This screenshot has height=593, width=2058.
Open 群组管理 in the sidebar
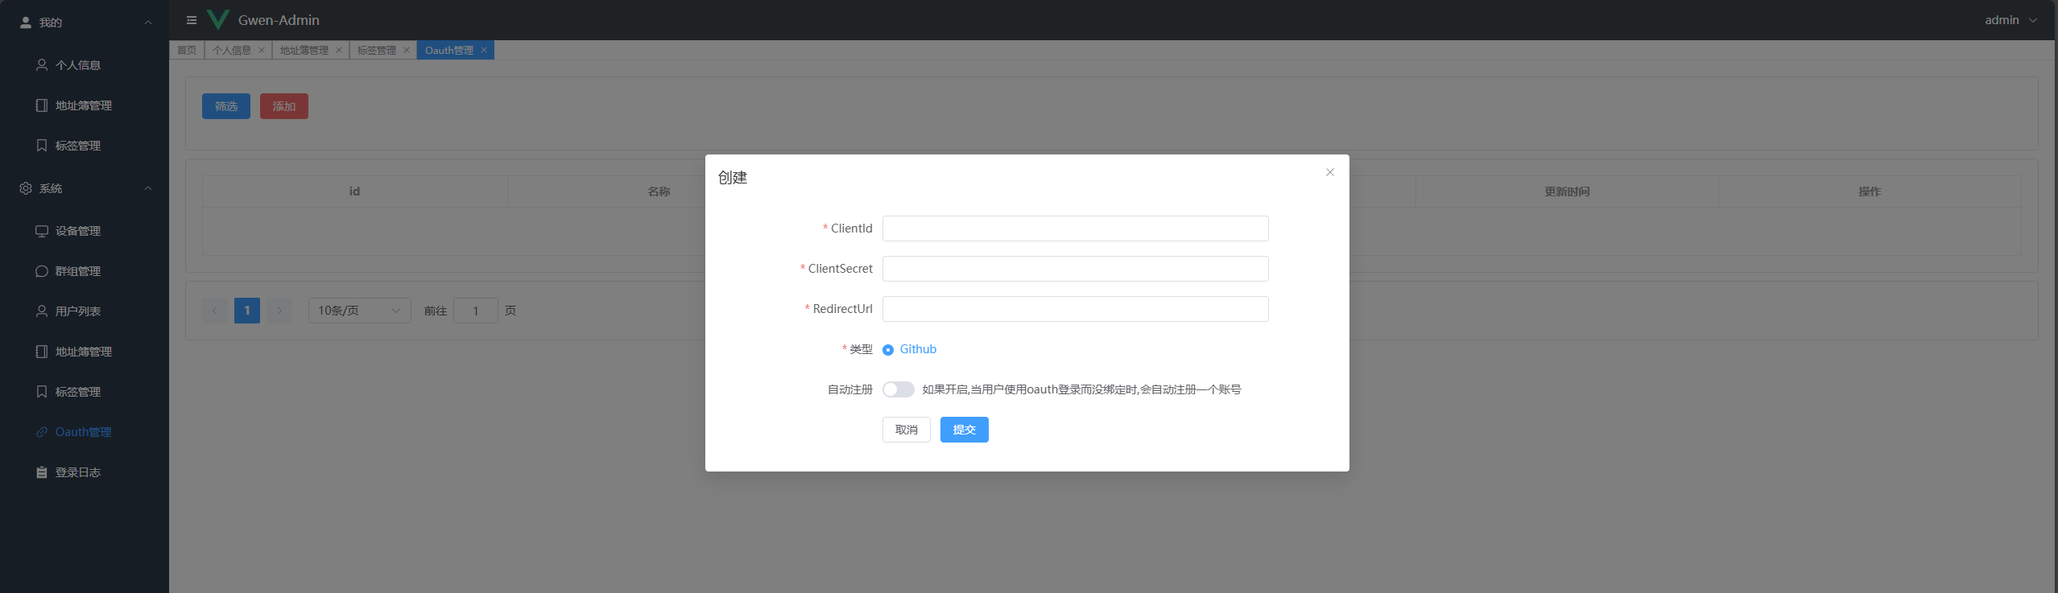tap(77, 271)
